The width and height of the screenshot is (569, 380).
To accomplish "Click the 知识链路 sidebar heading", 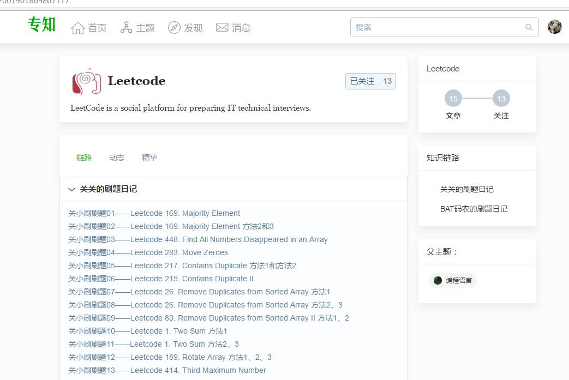I will (x=443, y=158).
